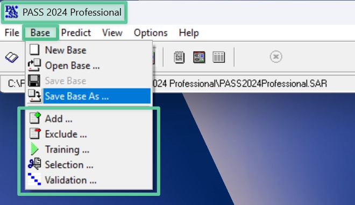Open the Options menu

click(151, 33)
